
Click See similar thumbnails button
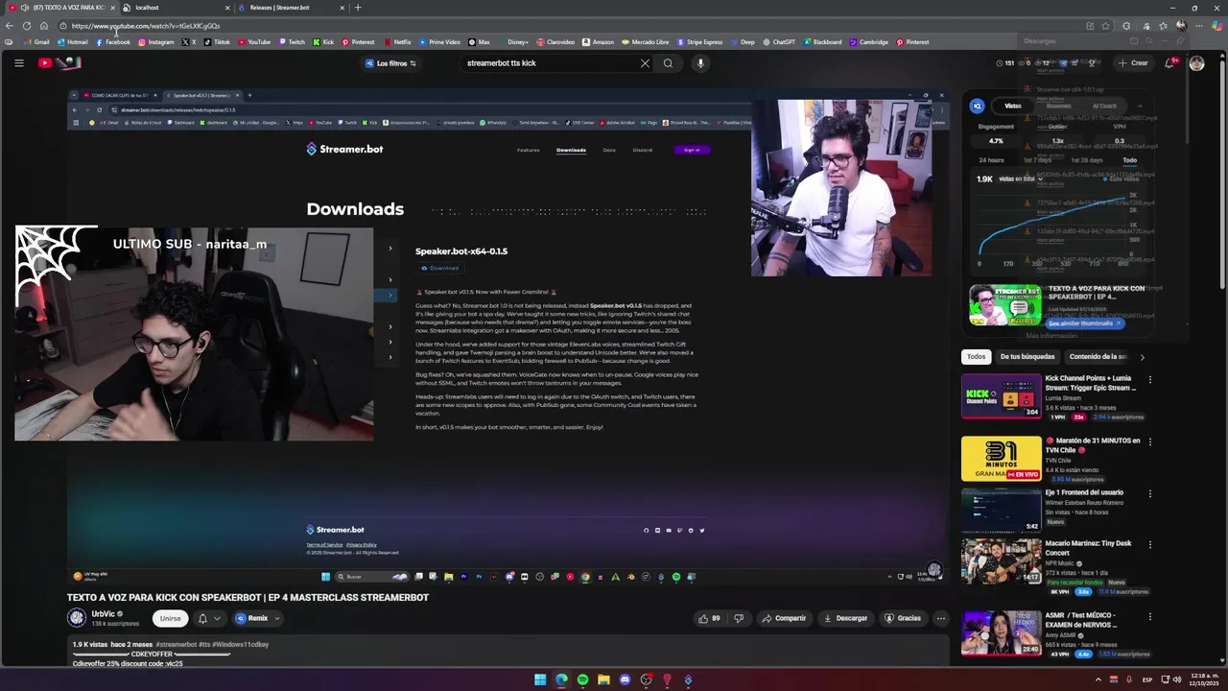coord(1084,323)
